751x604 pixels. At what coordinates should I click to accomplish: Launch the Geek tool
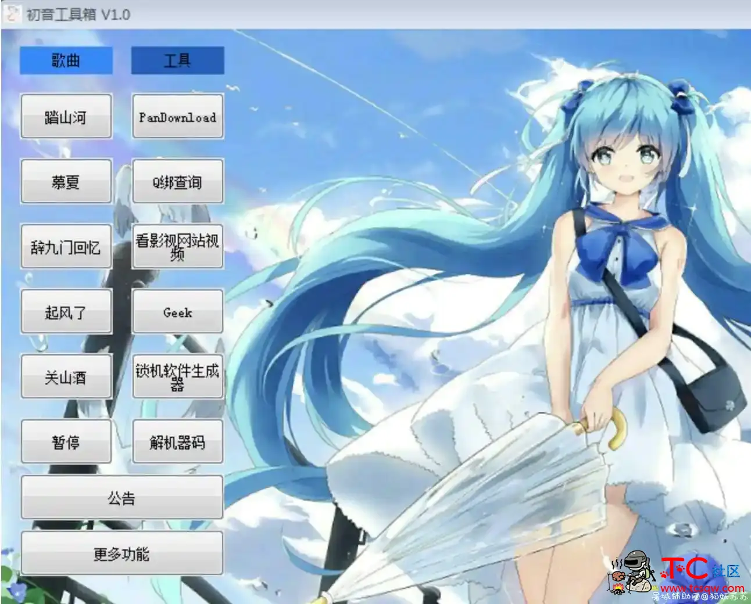pos(177,312)
